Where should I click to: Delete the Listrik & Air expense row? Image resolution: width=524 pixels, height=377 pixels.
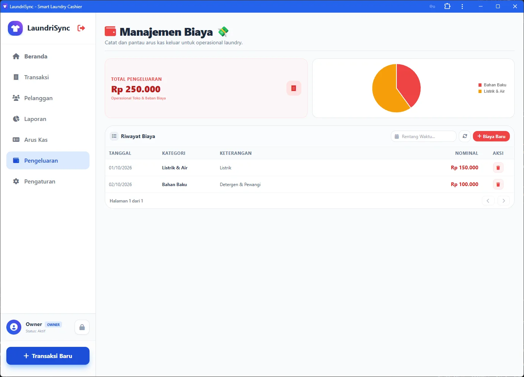tap(498, 167)
